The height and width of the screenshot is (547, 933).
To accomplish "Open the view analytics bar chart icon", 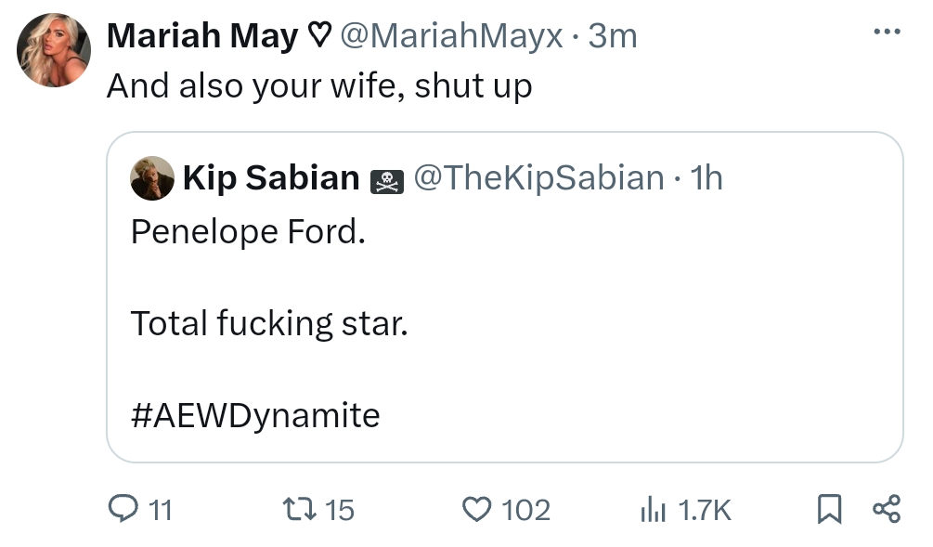I will pyautogui.click(x=652, y=509).
